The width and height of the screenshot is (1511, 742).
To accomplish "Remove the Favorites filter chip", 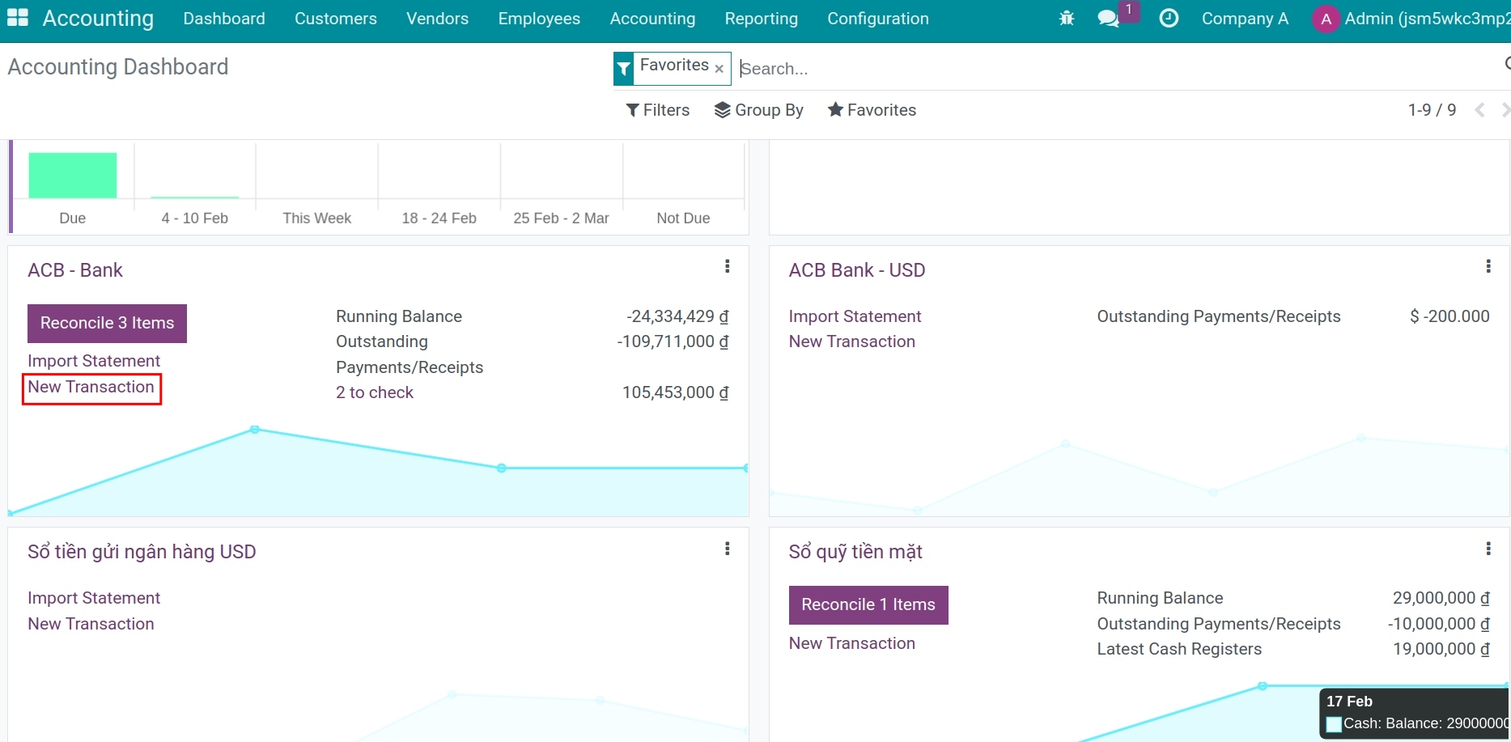I will click(719, 68).
